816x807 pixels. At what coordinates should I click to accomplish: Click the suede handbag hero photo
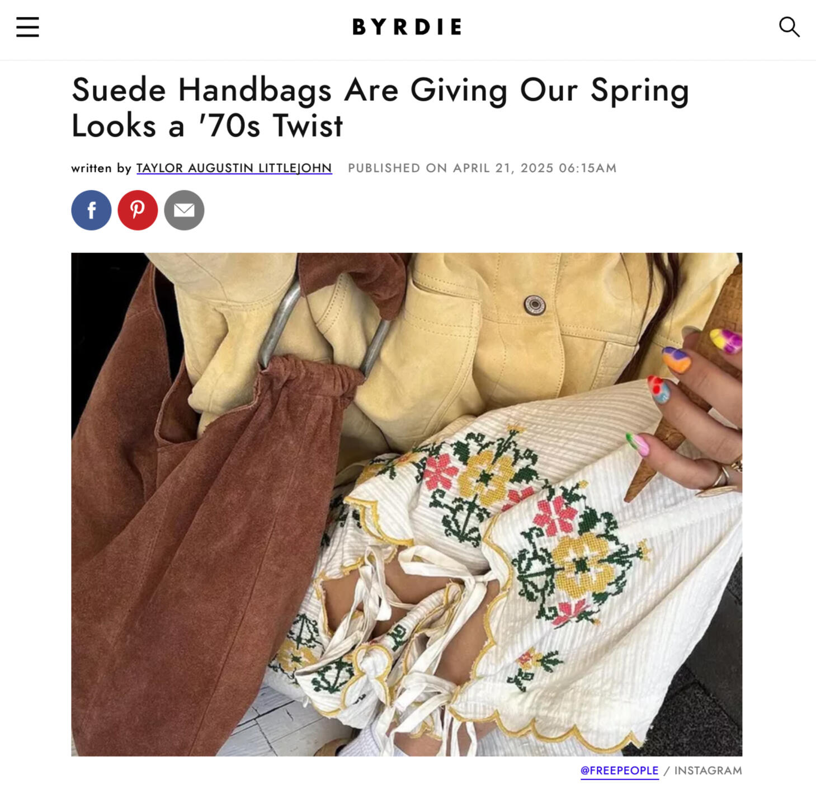407,504
